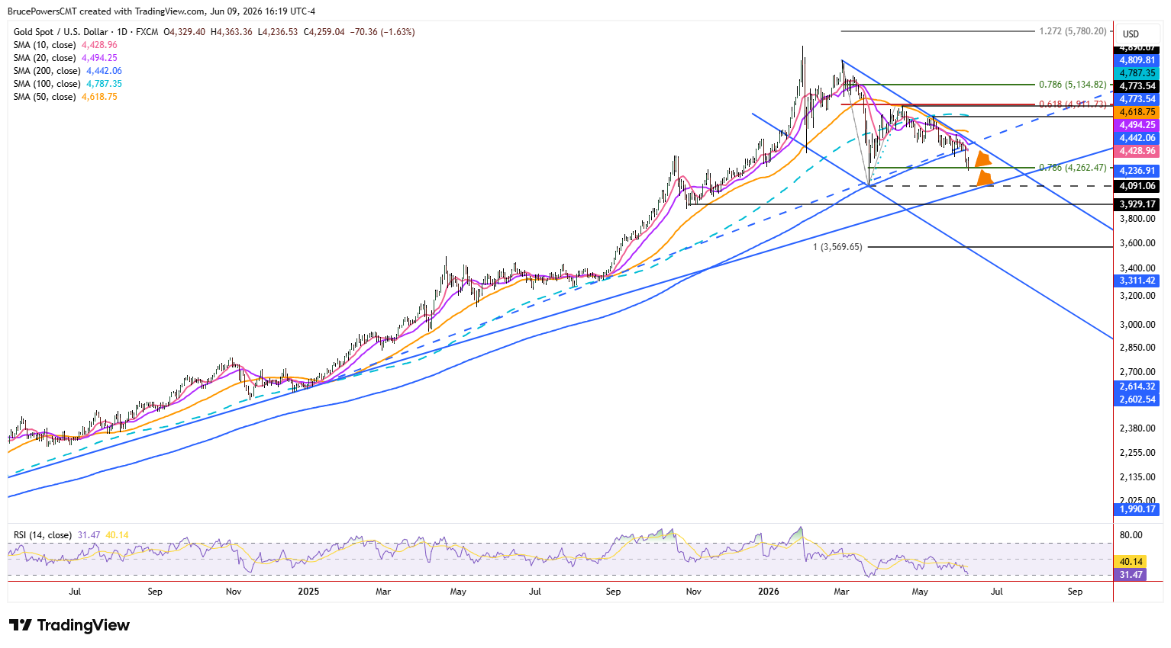
Task: Select the pink 4,428.96 price-scale tag
Action: click(1137, 151)
